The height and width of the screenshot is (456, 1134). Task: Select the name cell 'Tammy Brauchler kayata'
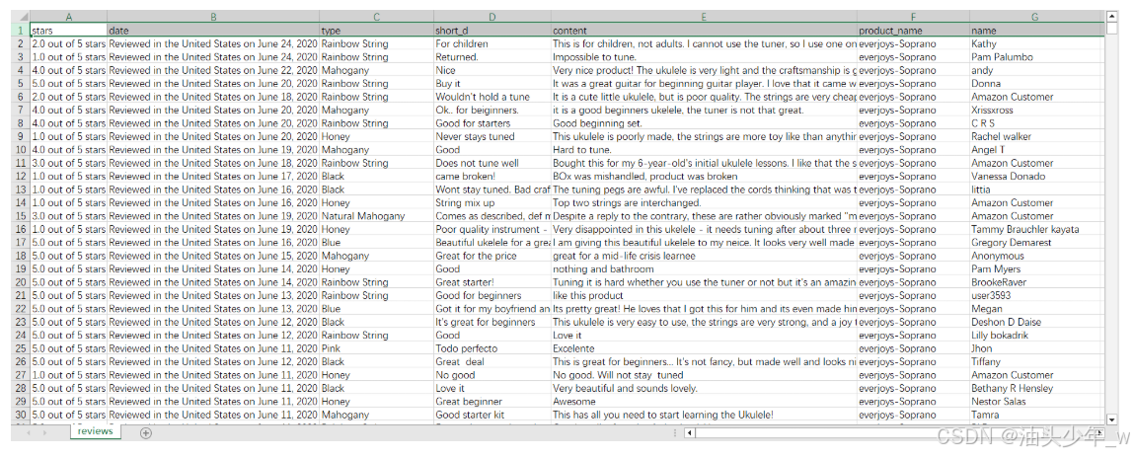[1037, 229]
